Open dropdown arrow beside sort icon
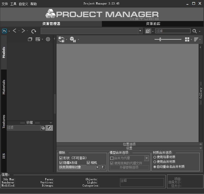This screenshot has height=194, width=204. pos(200,39)
